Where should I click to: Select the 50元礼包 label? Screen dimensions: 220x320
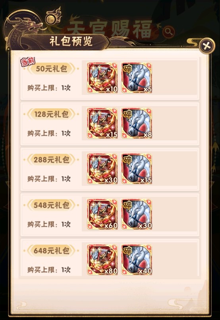(x=51, y=69)
